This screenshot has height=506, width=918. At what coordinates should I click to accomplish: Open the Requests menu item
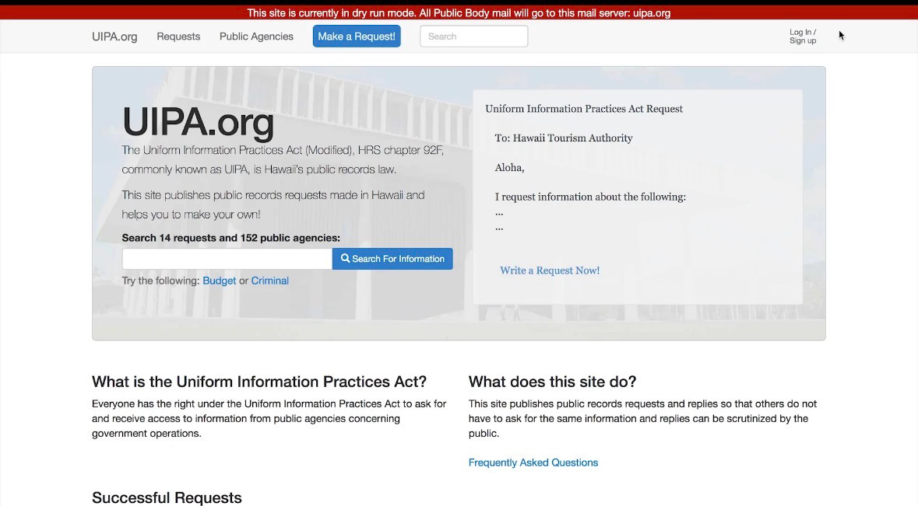click(x=178, y=37)
